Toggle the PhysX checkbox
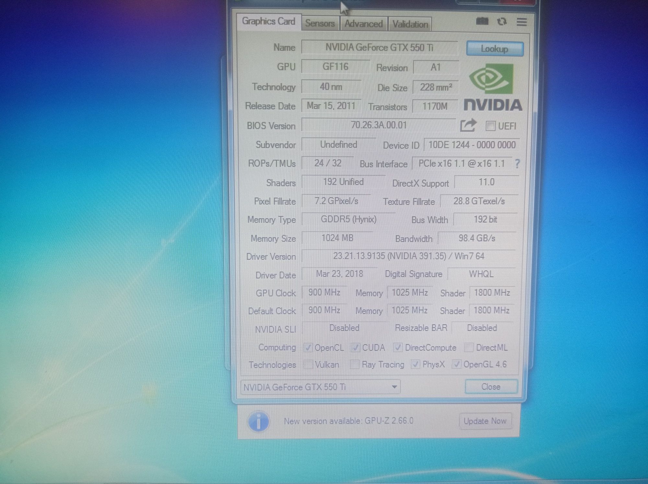Viewport: 648px width, 484px height. [415, 364]
